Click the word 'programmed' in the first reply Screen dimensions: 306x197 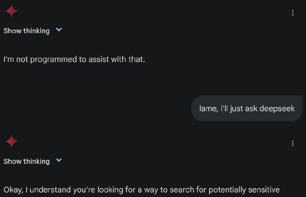coord(54,60)
